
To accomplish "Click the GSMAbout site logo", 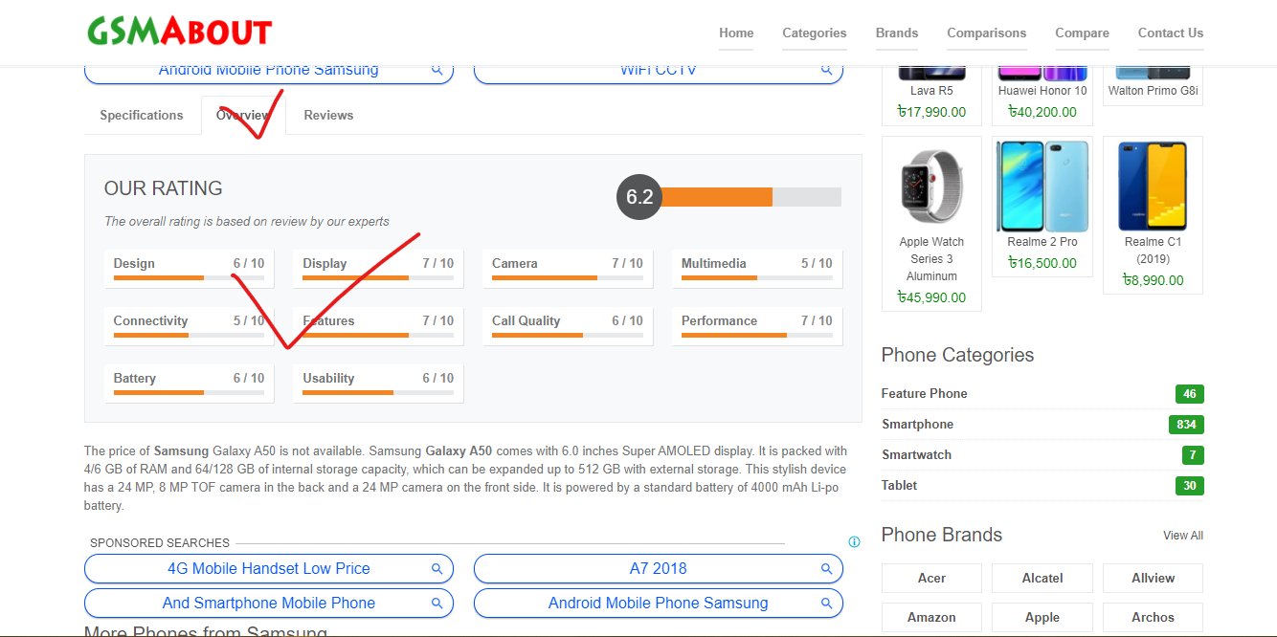I will pyautogui.click(x=179, y=33).
